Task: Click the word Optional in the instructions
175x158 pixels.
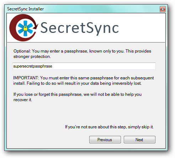Action: [x=22, y=51]
